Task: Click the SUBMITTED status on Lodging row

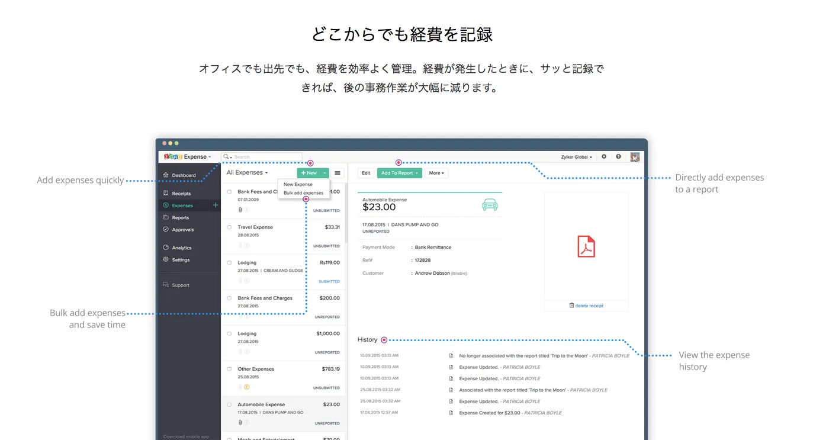Action: (329, 282)
